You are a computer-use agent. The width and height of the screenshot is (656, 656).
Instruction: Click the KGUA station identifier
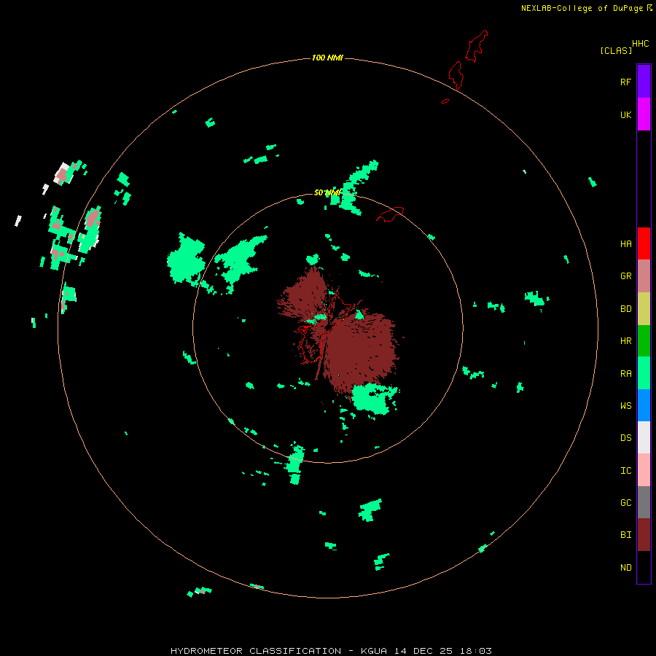pyautogui.click(x=374, y=651)
